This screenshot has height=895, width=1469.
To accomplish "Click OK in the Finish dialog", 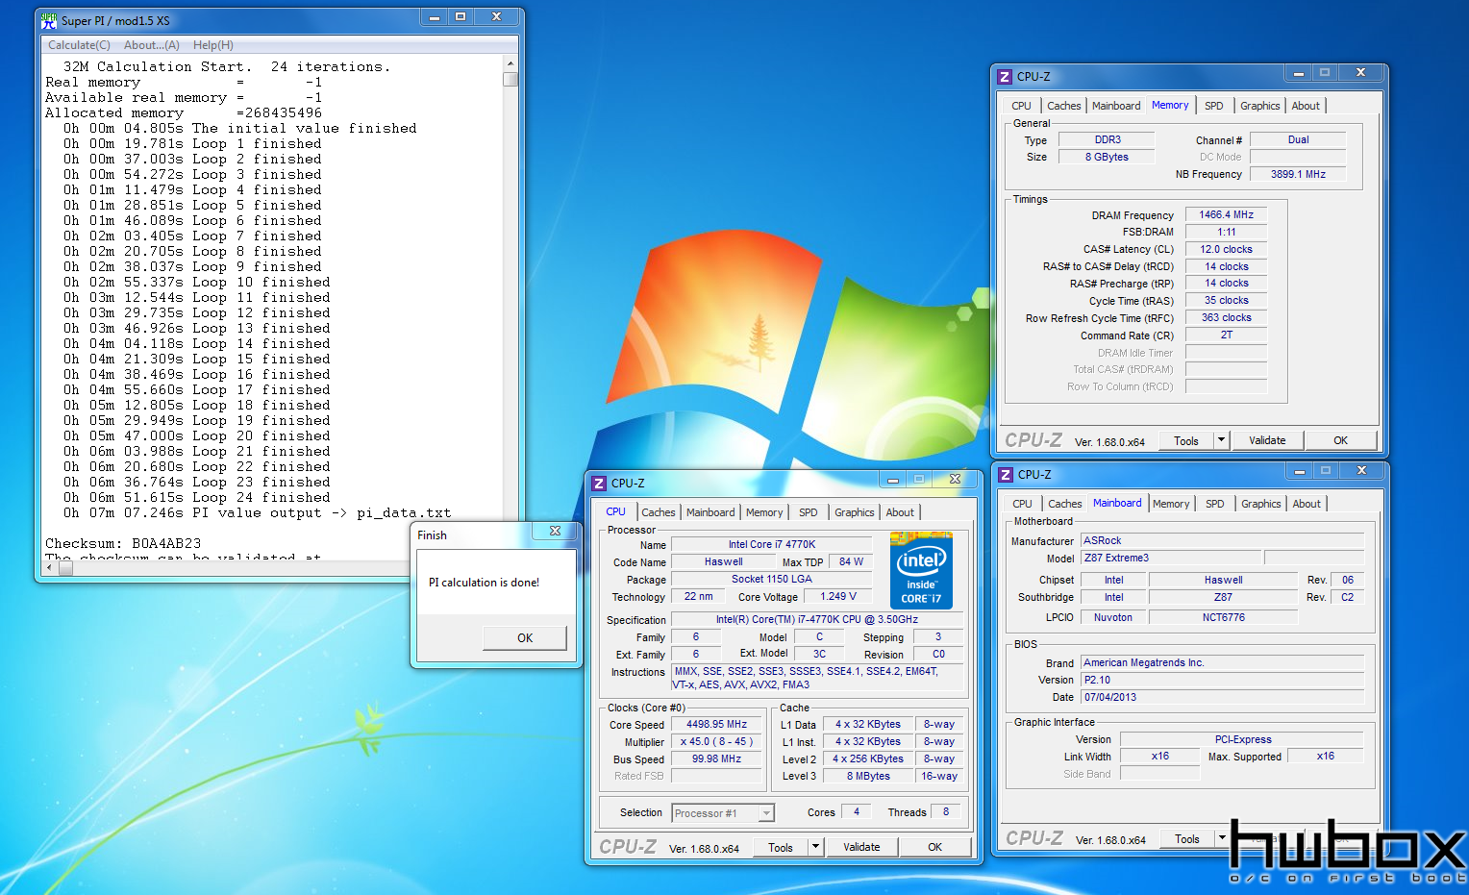I will [525, 637].
